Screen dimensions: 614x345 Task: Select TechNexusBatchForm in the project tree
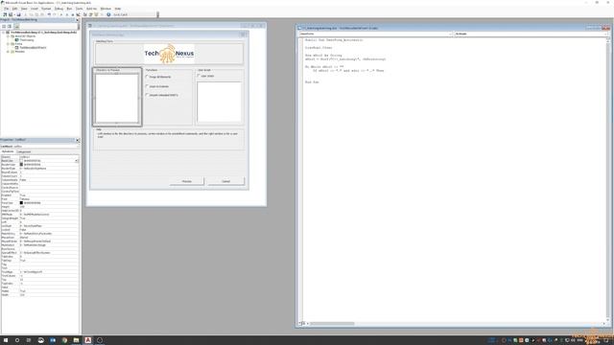pos(33,48)
